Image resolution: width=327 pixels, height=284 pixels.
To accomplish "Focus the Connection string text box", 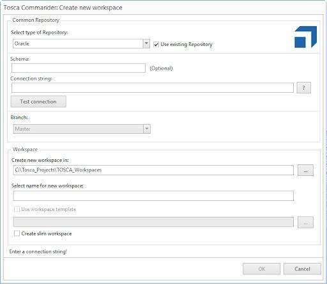I will 153,88.
